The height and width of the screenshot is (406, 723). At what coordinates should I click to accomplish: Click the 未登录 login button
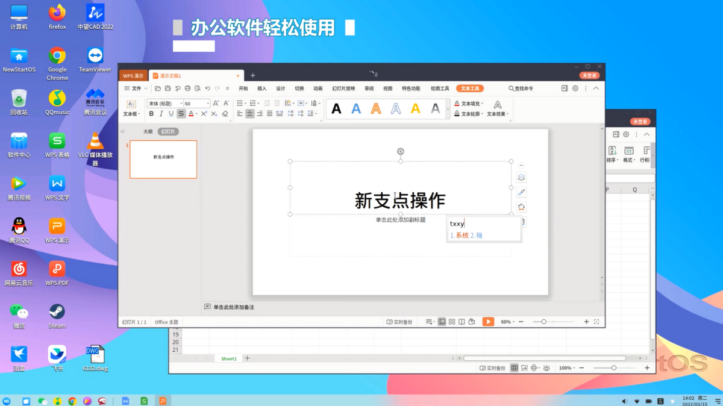click(589, 75)
